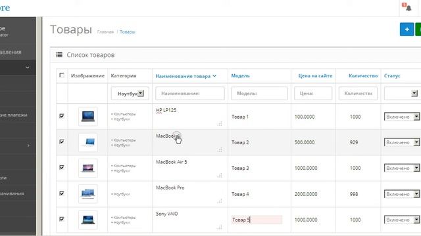The height and width of the screenshot is (236, 421).
Task: Click the Sony VAIO product name
Action: click(x=166, y=214)
